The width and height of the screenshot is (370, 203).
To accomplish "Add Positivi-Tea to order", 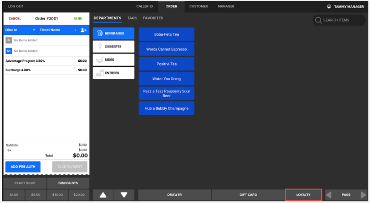I will 167,64.
